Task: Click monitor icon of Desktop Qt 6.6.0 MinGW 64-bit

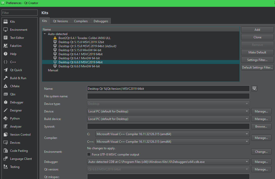Action: click(55, 66)
